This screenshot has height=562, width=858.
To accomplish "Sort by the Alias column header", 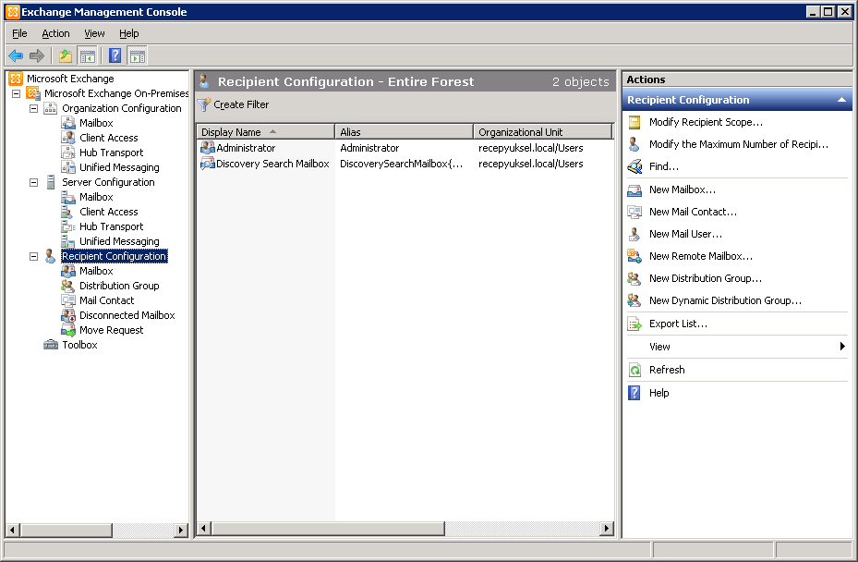I will click(404, 131).
